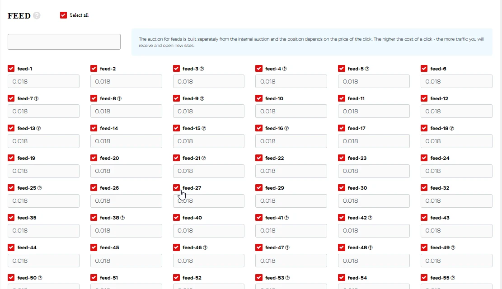Show the help tooltip for feed-38
This screenshot has height=289, width=502.
122,217
